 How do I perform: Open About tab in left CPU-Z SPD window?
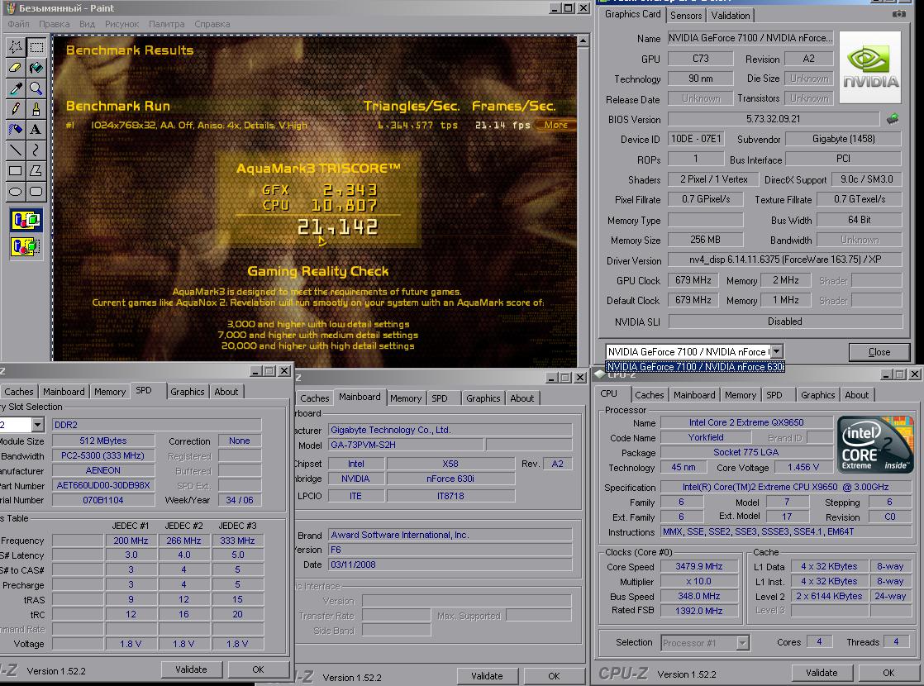226,391
